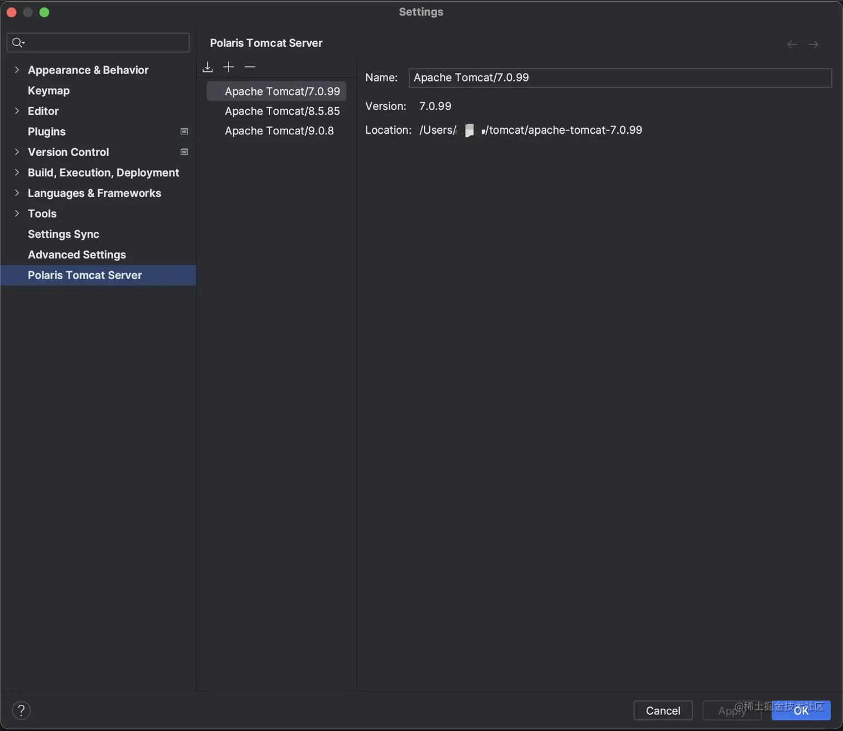Click the Tomcat location path text
The image size is (843, 731).
(531, 130)
